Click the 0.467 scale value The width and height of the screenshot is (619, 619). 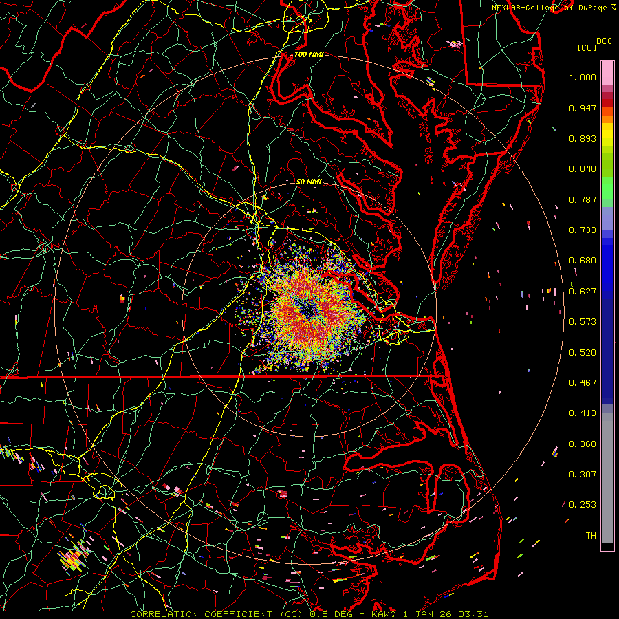pos(583,383)
